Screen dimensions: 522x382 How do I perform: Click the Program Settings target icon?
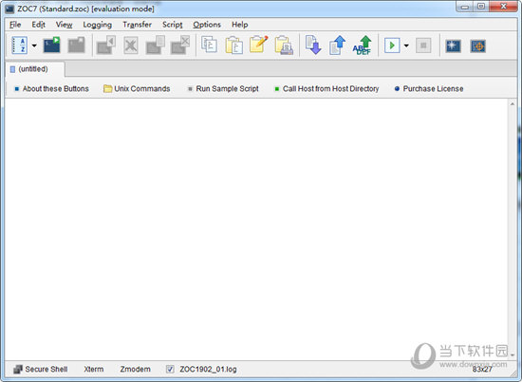pyautogui.click(x=478, y=45)
